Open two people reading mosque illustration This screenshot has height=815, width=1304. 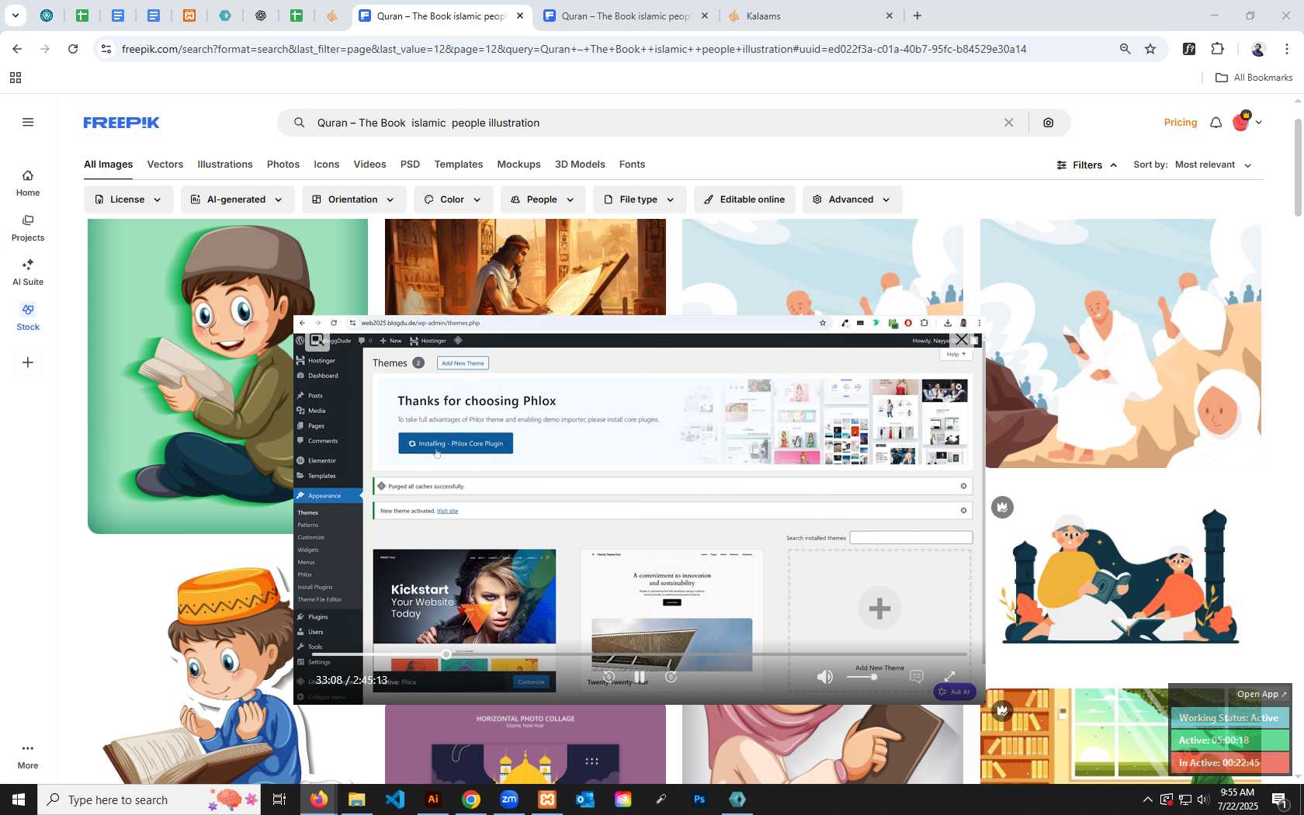pos(1121,578)
